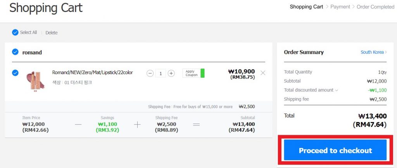This screenshot has height=168, width=397.
Task: Decrease quantity with the minus icon
Action: click(x=150, y=73)
